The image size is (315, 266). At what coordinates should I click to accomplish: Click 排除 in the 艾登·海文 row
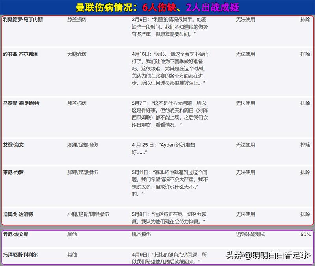tap(305, 145)
